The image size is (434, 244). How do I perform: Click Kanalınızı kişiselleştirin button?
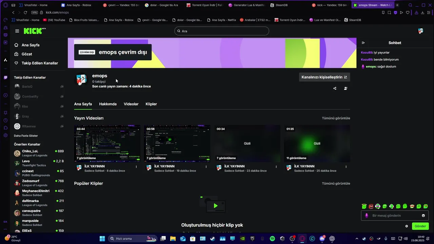tap(324, 77)
